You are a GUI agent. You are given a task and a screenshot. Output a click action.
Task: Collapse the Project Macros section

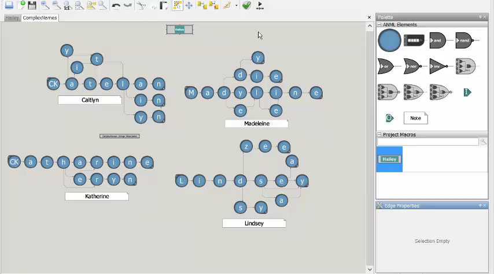pos(379,135)
